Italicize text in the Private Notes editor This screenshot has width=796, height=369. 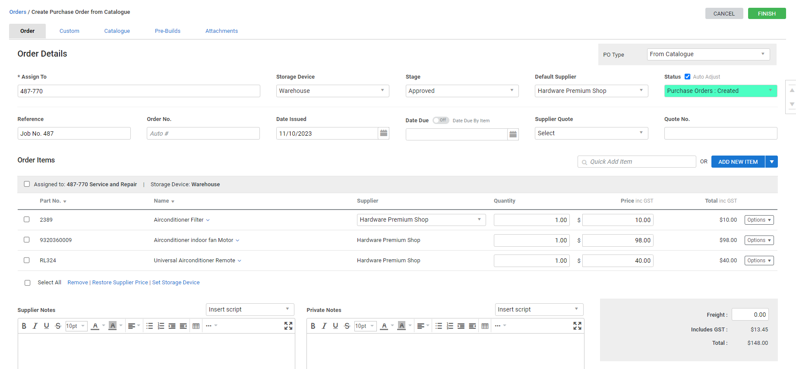tap(324, 326)
